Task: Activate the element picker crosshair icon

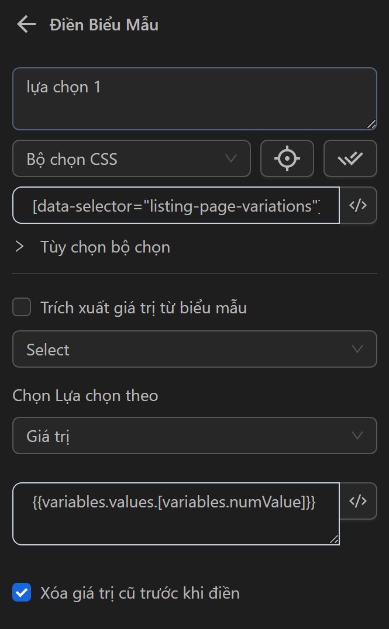Action: click(x=287, y=158)
